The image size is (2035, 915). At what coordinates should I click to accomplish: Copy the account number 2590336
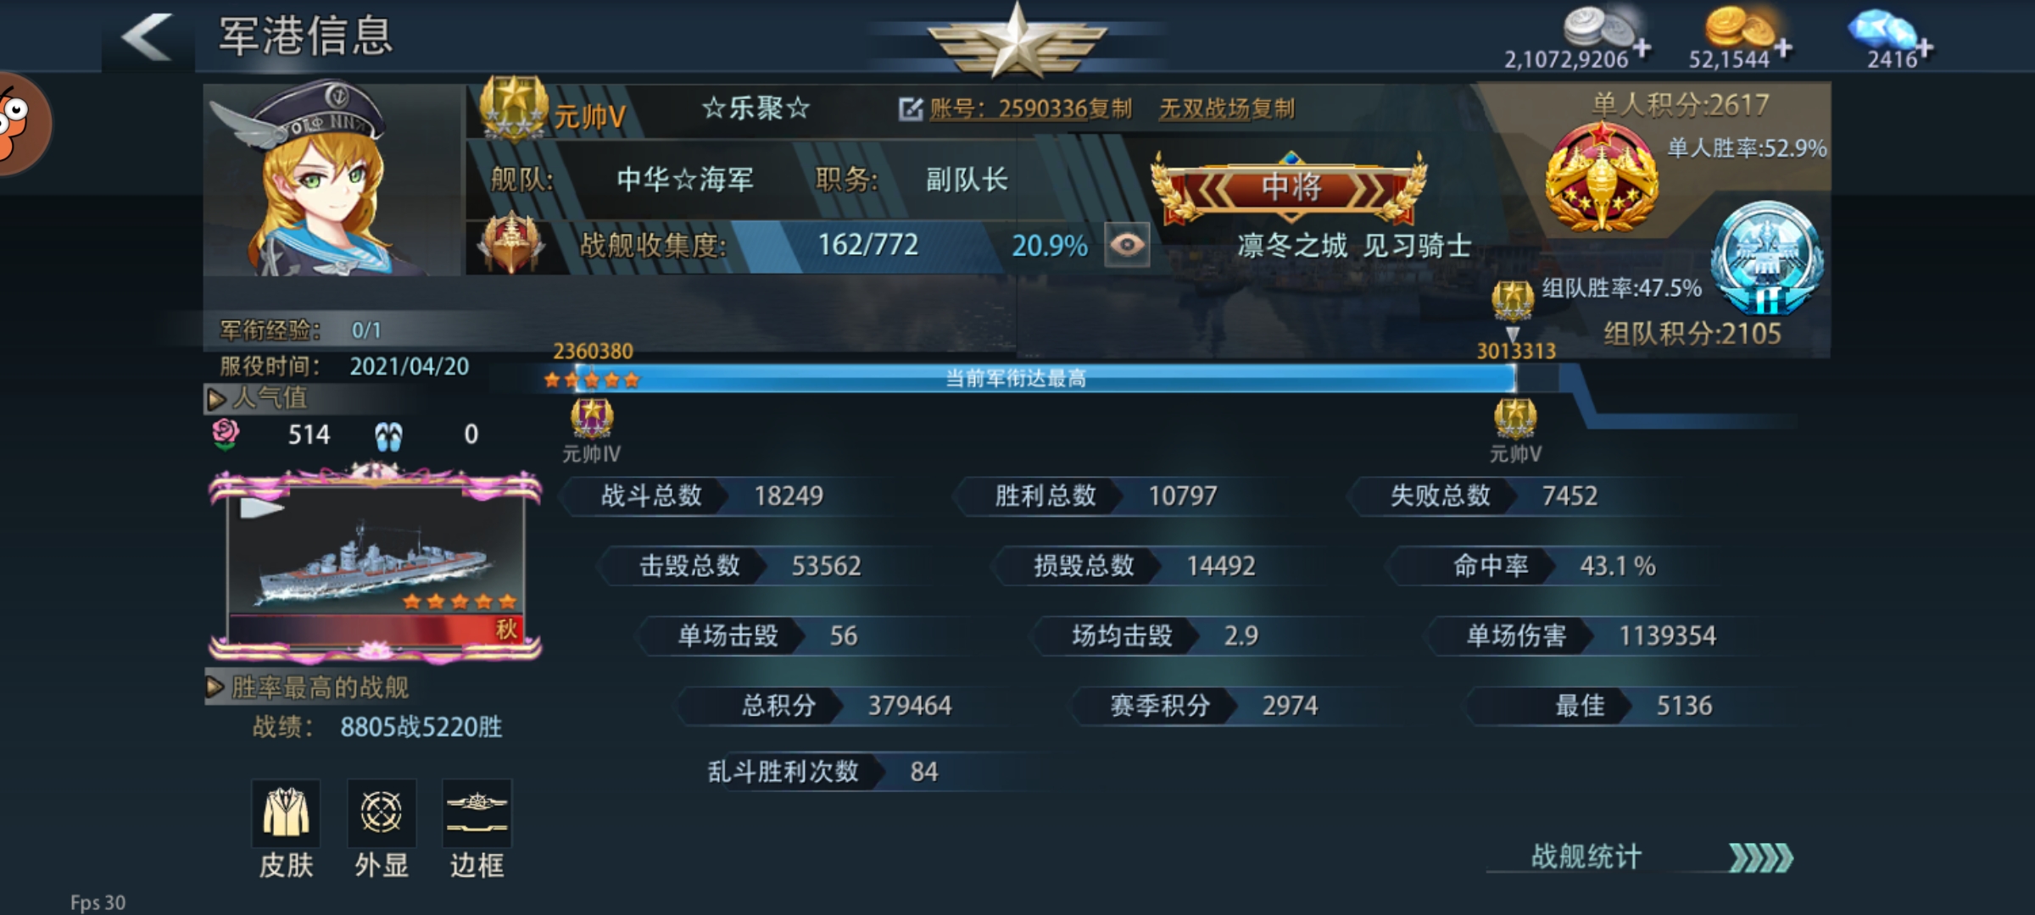pos(1031,108)
